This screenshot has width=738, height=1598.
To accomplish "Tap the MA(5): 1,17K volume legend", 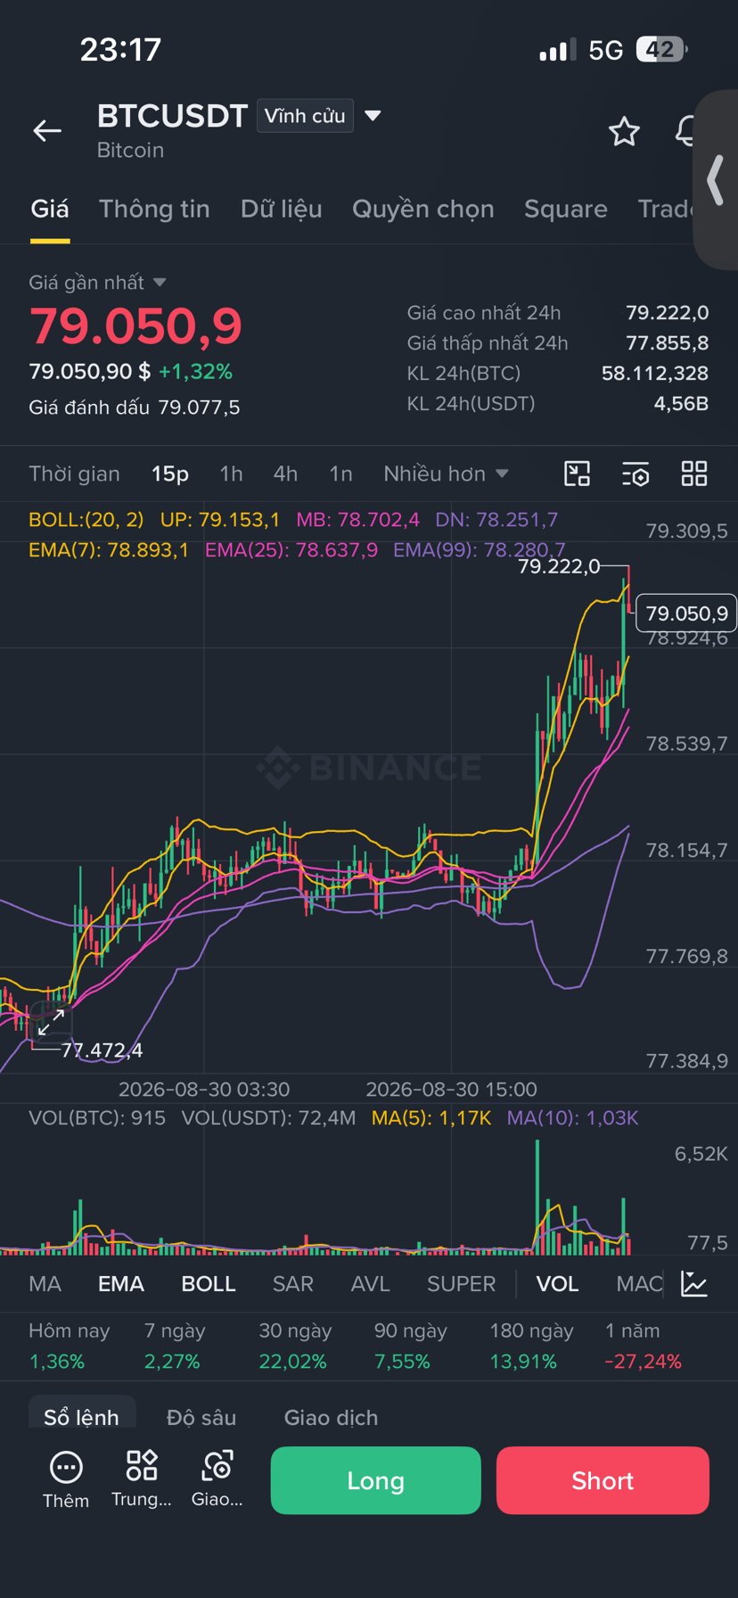I will coord(431,1117).
